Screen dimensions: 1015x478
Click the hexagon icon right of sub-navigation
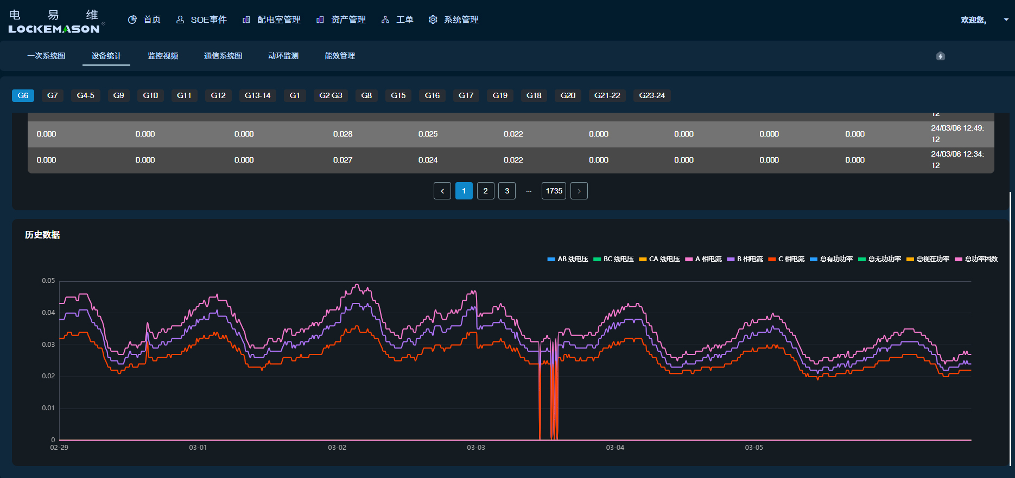coord(941,56)
